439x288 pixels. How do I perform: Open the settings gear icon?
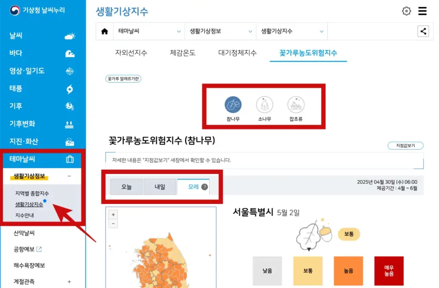406,11
